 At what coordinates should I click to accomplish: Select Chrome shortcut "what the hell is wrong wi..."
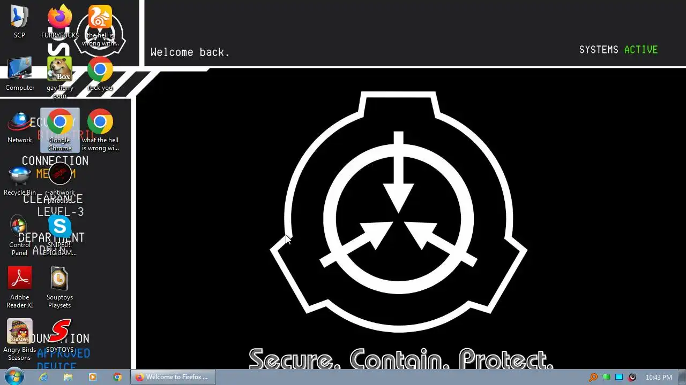(x=100, y=130)
